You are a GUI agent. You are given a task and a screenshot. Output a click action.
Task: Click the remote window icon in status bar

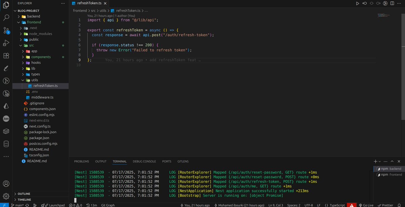click(x=4, y=205)
